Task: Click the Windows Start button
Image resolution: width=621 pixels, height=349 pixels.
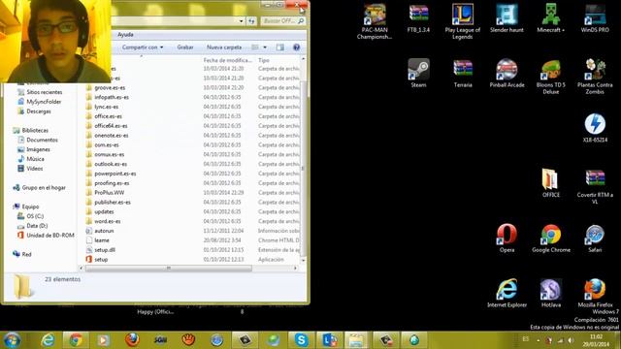Action: coord(12,340)
